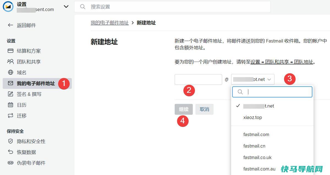Click the pencil icon for 签名 & 撰写
Screen dimensions: 330x175
10,94
